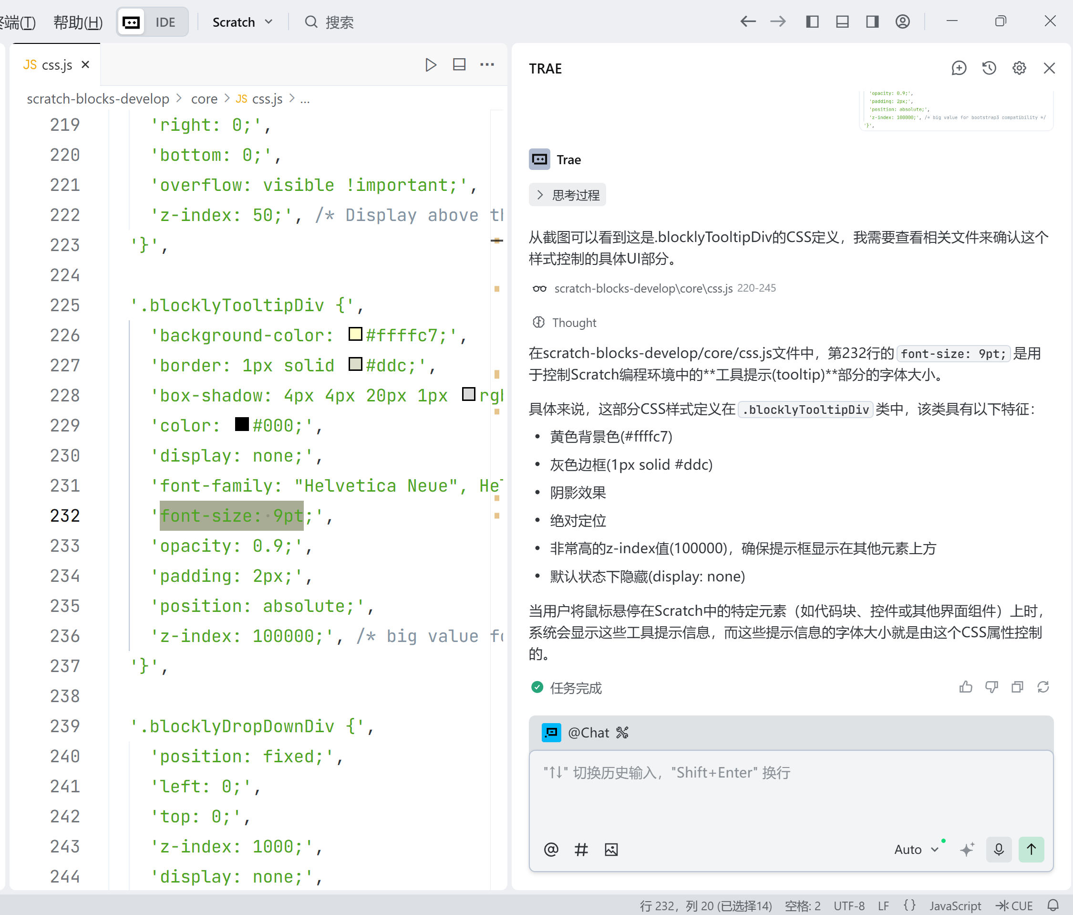
Task: Click the microphone voice input icon
Action: 999,849
